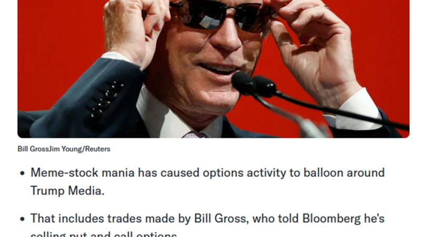The height and width of the screenshot is (237, 421).
Task: Click the words "who told" in the second bullet
Action: click(x=275, y=219)
